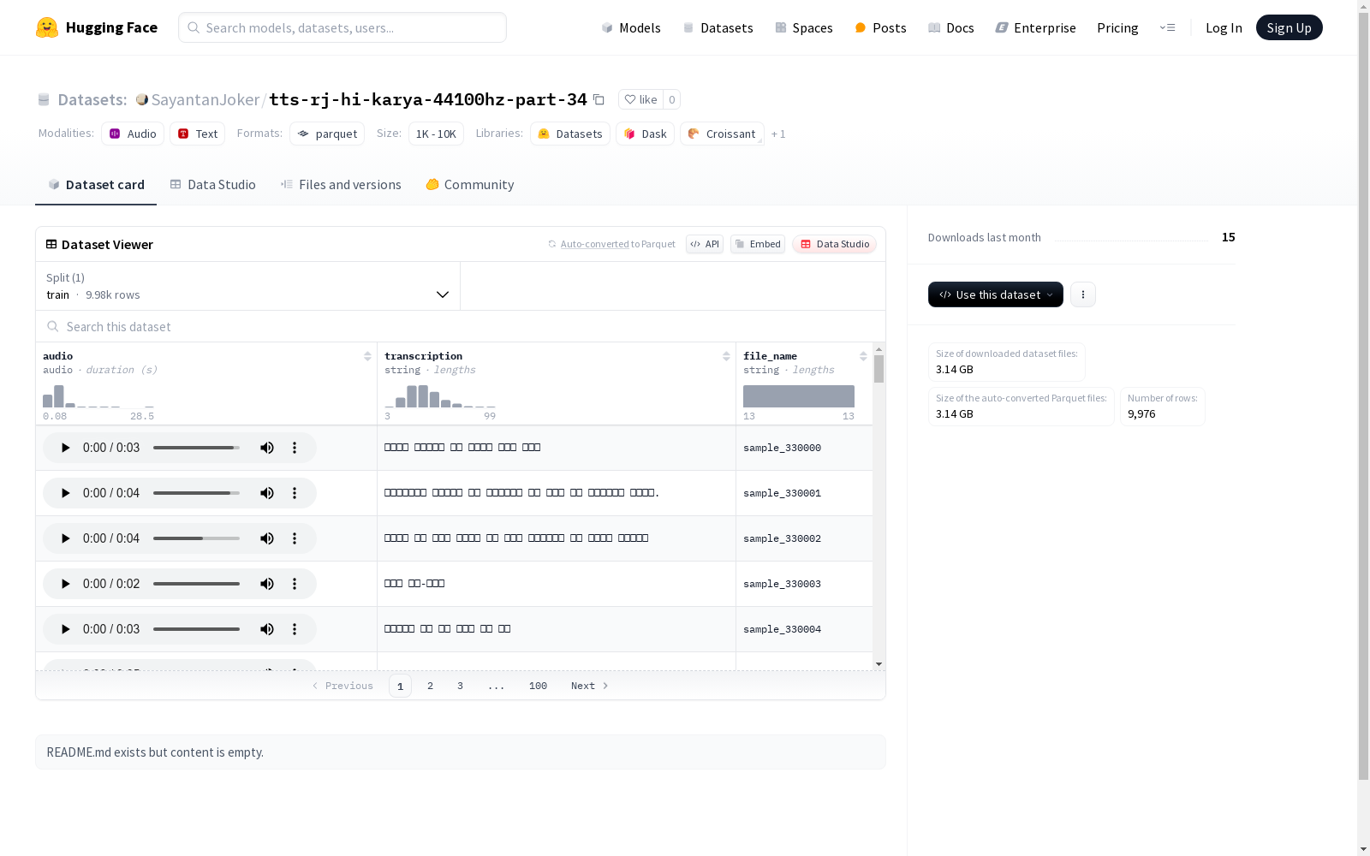Go to page 2 of dataset rows
The width and height of the screenshot is (1370, 856).
pos(430,686)
